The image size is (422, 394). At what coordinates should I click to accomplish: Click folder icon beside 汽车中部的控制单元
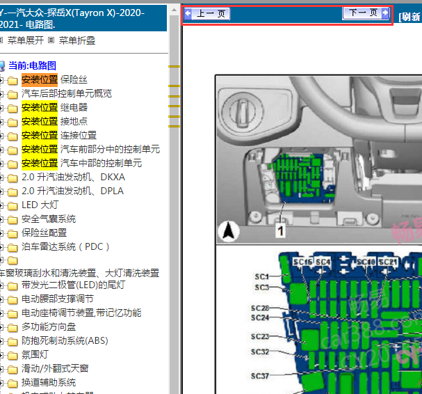(x=13, y=164)
